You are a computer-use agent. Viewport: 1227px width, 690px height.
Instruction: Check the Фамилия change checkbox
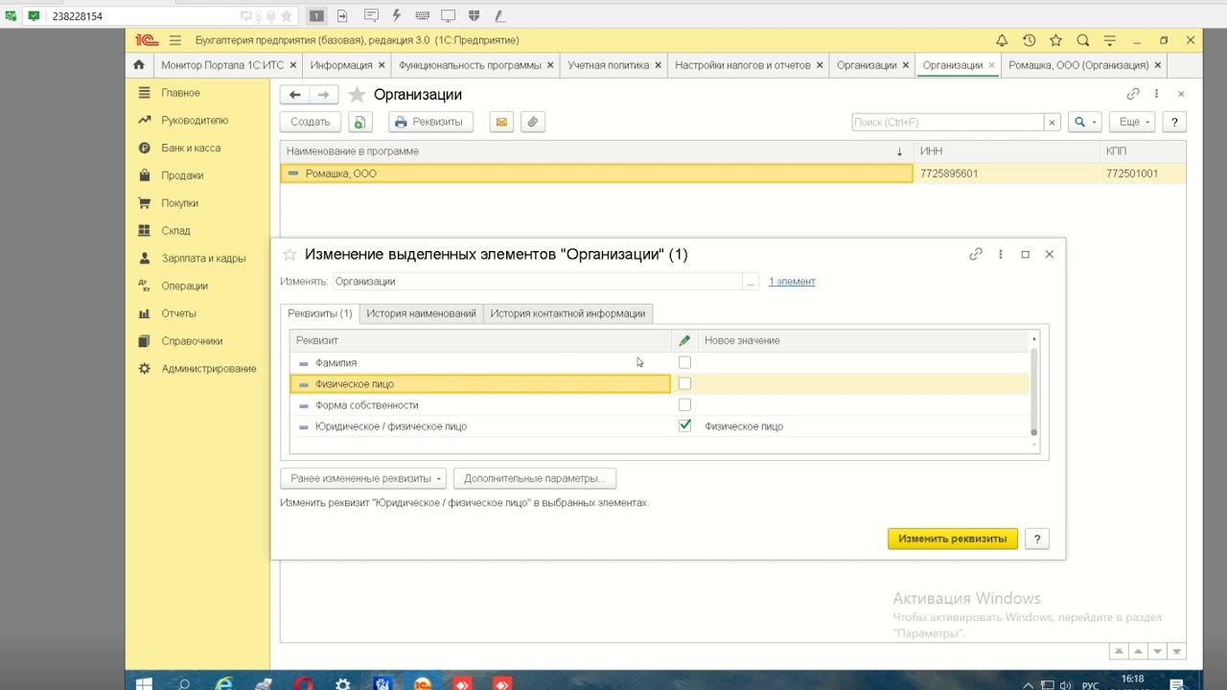pyautogui.click(x=684, y=362)
